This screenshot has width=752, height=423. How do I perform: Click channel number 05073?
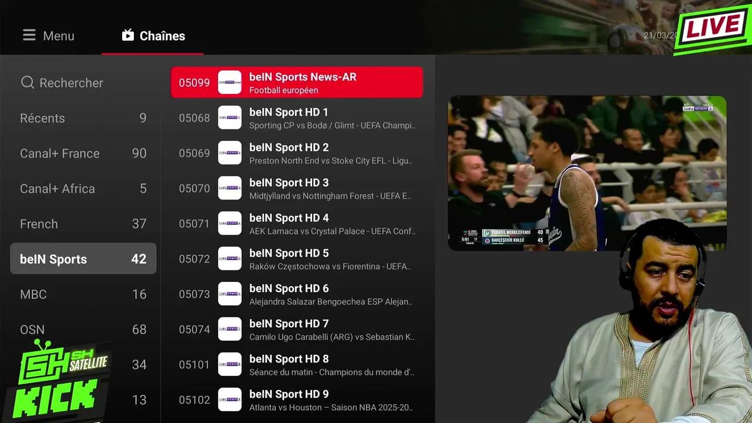194,294
